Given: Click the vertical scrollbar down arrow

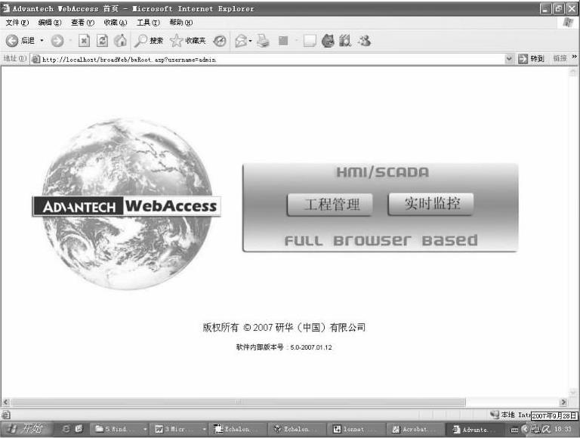Looking at the screenshot, I should point(572,393).
